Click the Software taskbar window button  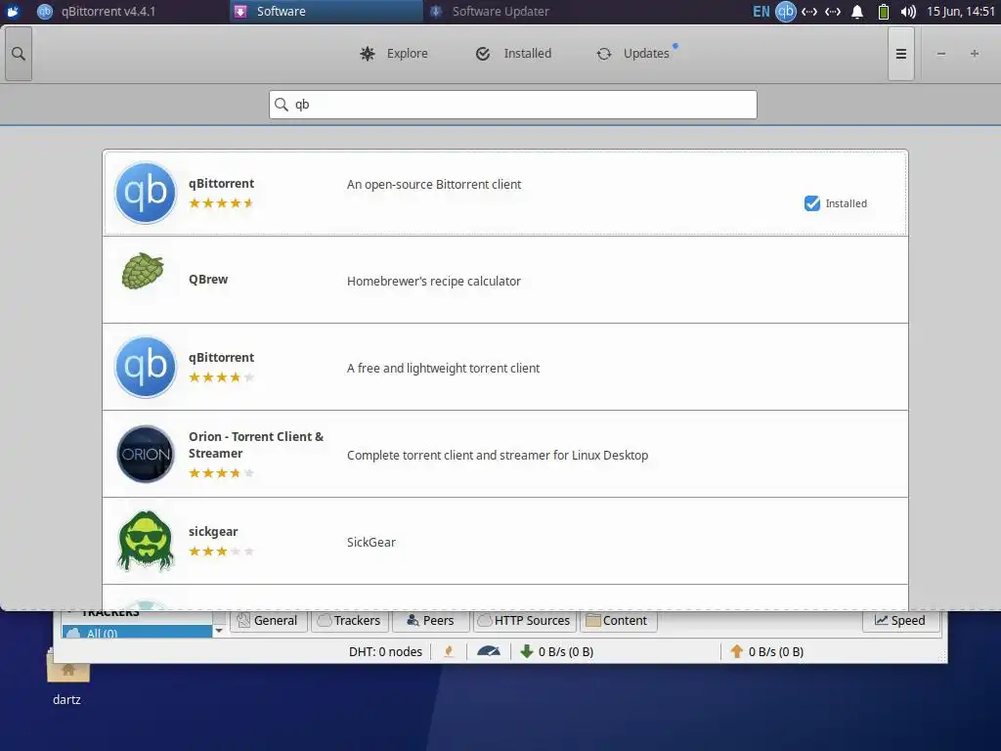(x=326, y=12)
